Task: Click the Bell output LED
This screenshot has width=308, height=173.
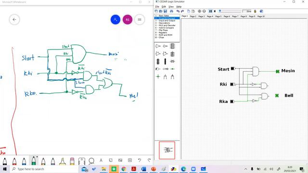Action: [277, 96]
